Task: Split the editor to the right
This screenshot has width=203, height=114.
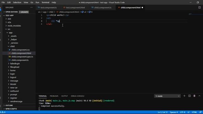Action: click(200, 8)
